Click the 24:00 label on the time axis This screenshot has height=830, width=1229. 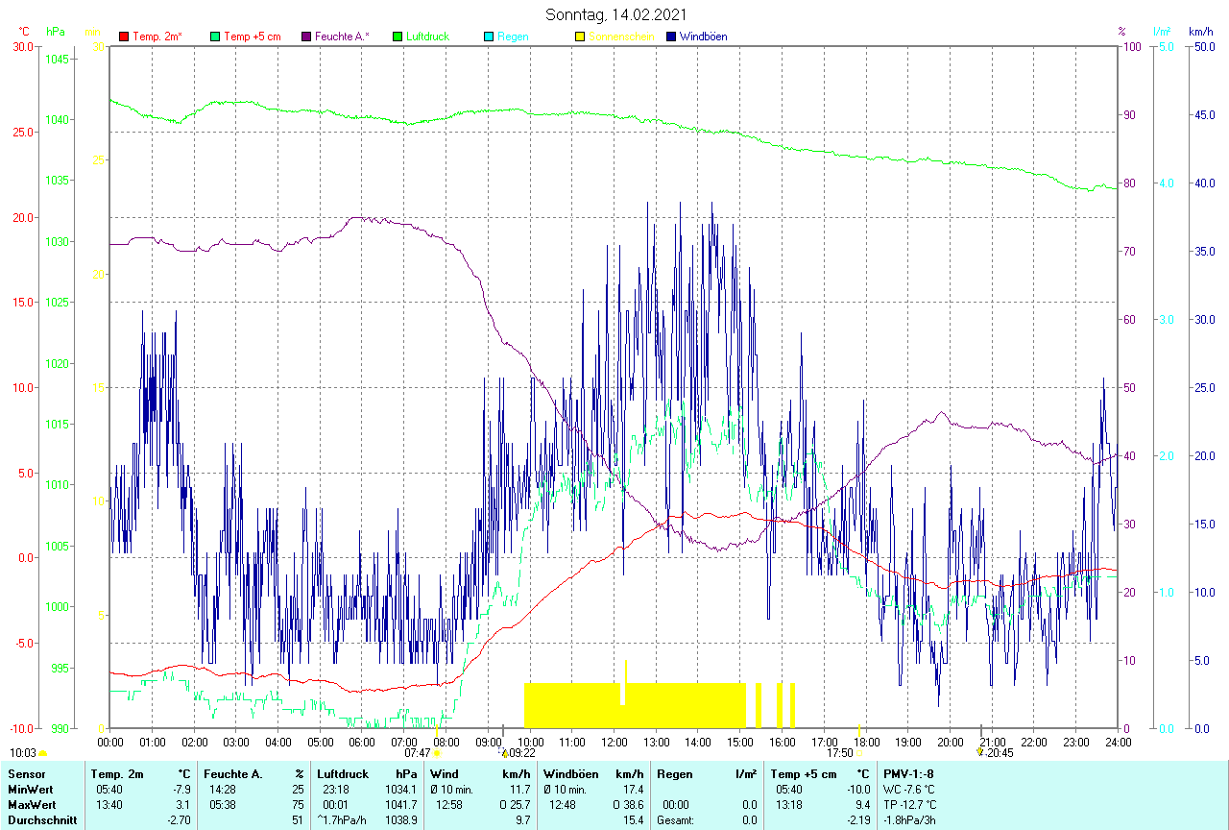1118,743
